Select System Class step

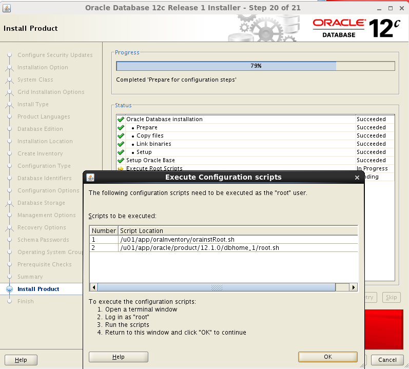35,80
